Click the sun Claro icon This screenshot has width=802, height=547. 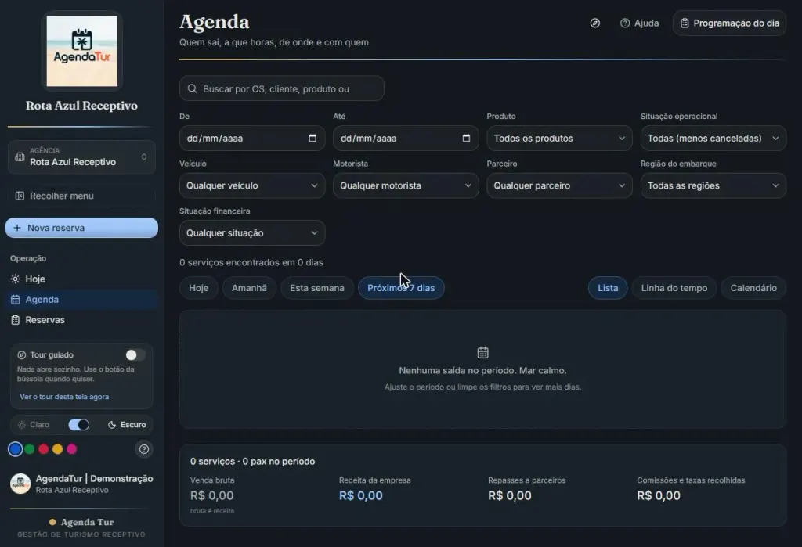(21, 425)
